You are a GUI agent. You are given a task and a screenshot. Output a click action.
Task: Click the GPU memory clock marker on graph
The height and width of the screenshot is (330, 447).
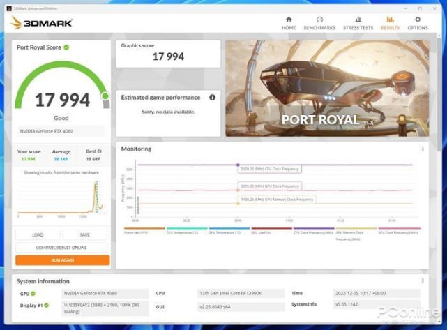pos(238,204)
